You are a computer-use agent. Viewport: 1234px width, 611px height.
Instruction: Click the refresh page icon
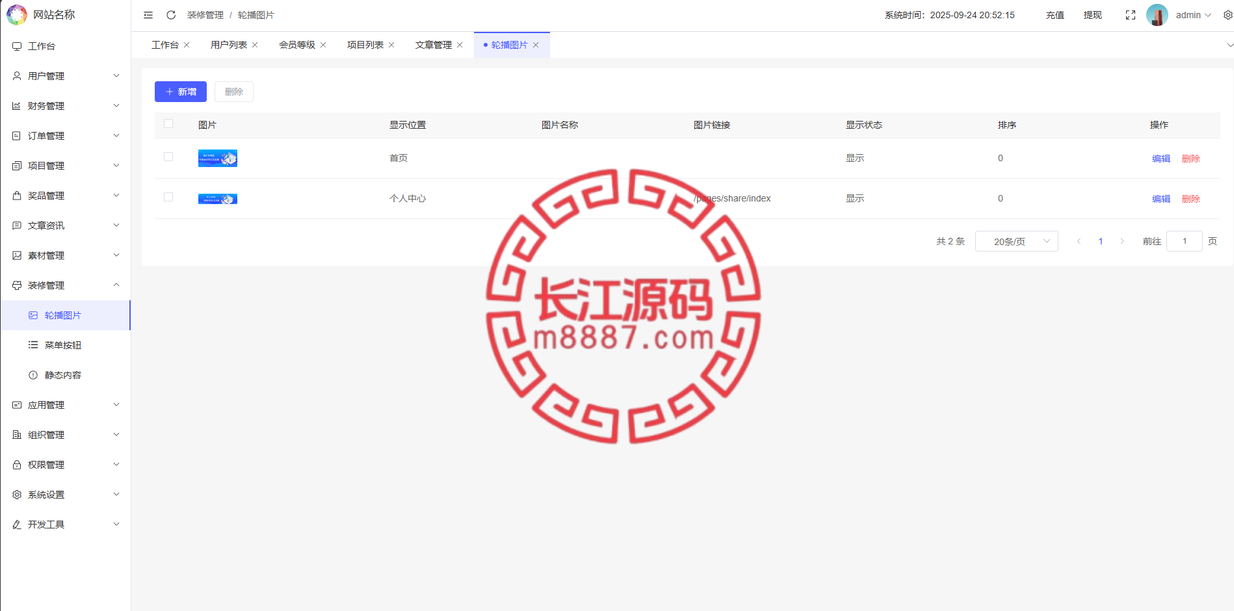click(x=171, y=15)
